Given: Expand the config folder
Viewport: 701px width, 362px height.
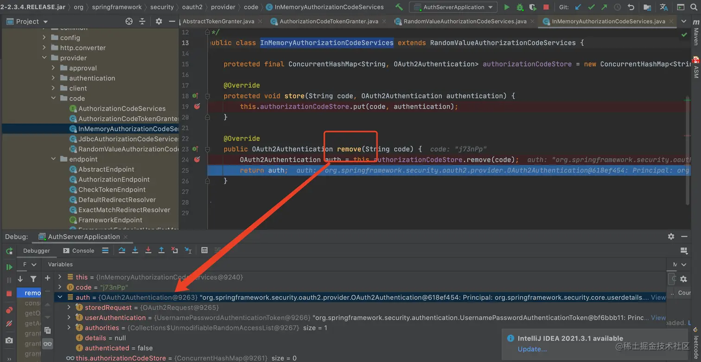Looking at the screenshot, I should [45, 38].
